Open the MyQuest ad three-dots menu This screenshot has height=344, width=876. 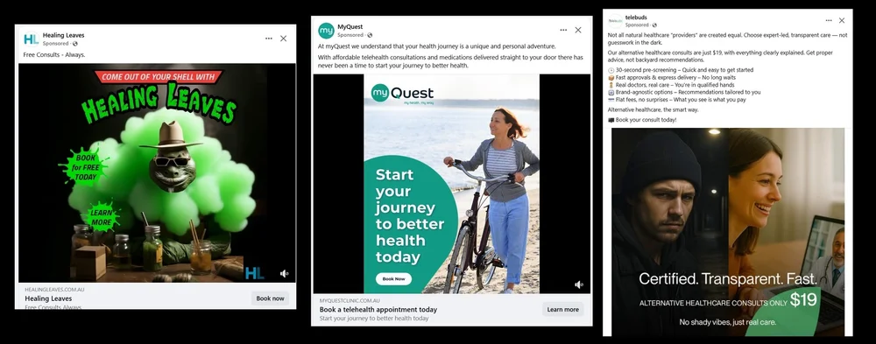563,30
